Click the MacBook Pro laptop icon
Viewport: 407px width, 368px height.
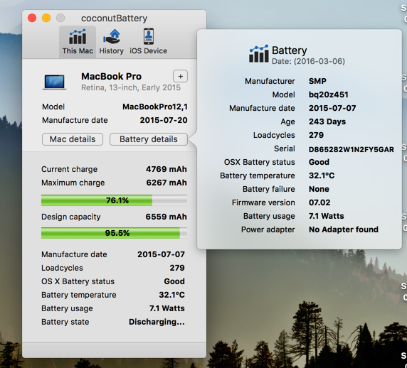[x=55, y=82]
